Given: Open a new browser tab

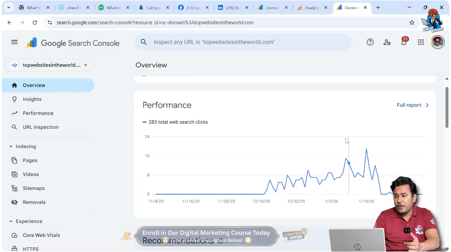Looking at the screenshot, I should (378, 7).
